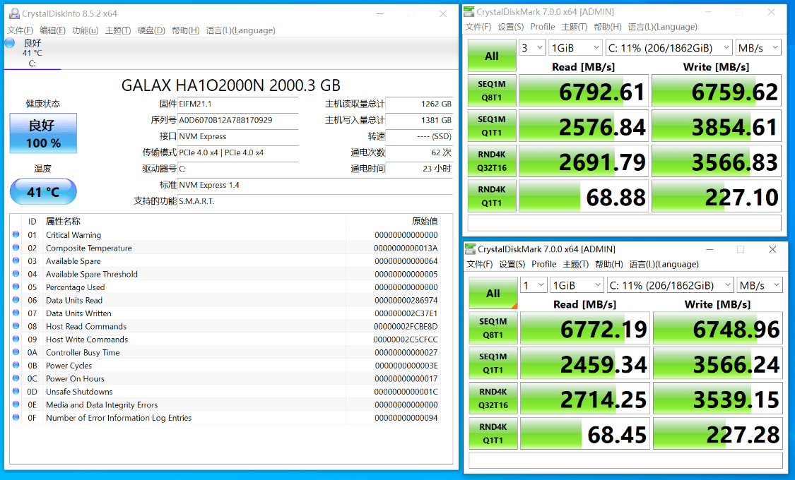Click the Available Spare row status orb

click(x=16, y=260)
